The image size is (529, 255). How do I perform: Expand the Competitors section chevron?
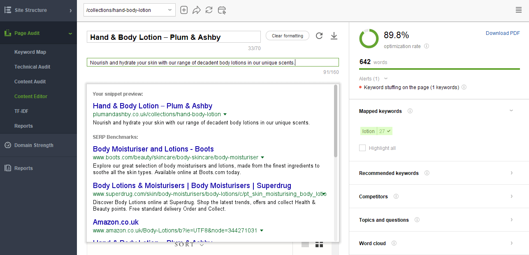[x=512, y=196]
